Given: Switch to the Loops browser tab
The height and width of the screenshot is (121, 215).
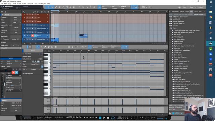Looking at the screenshot, I should (x=187, y=12).
